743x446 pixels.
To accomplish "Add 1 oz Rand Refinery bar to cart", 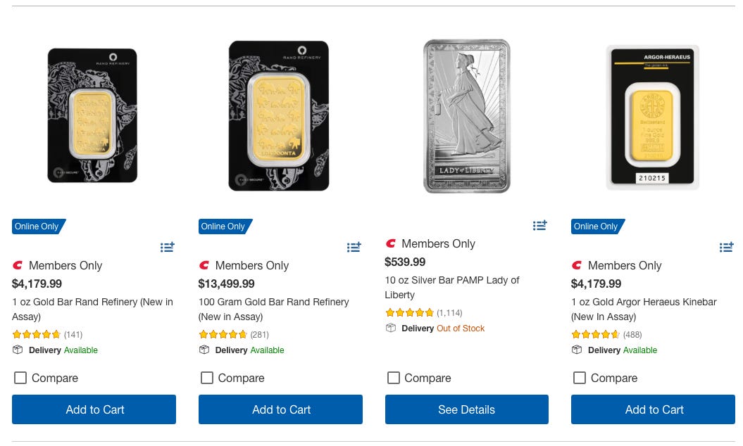I will click(94, 409).
